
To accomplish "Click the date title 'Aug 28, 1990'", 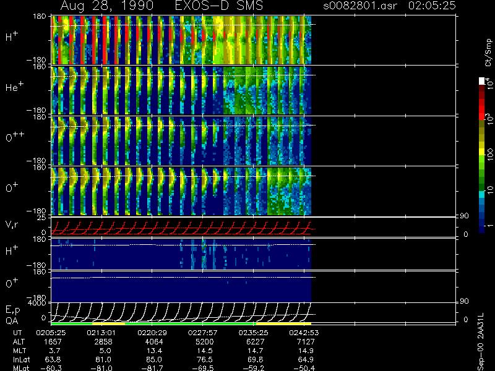I will [107, 6].
